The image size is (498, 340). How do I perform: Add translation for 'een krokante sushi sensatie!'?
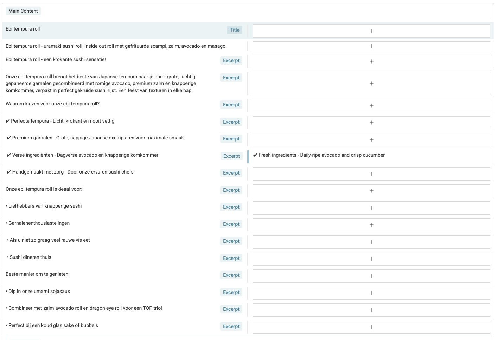371,61
